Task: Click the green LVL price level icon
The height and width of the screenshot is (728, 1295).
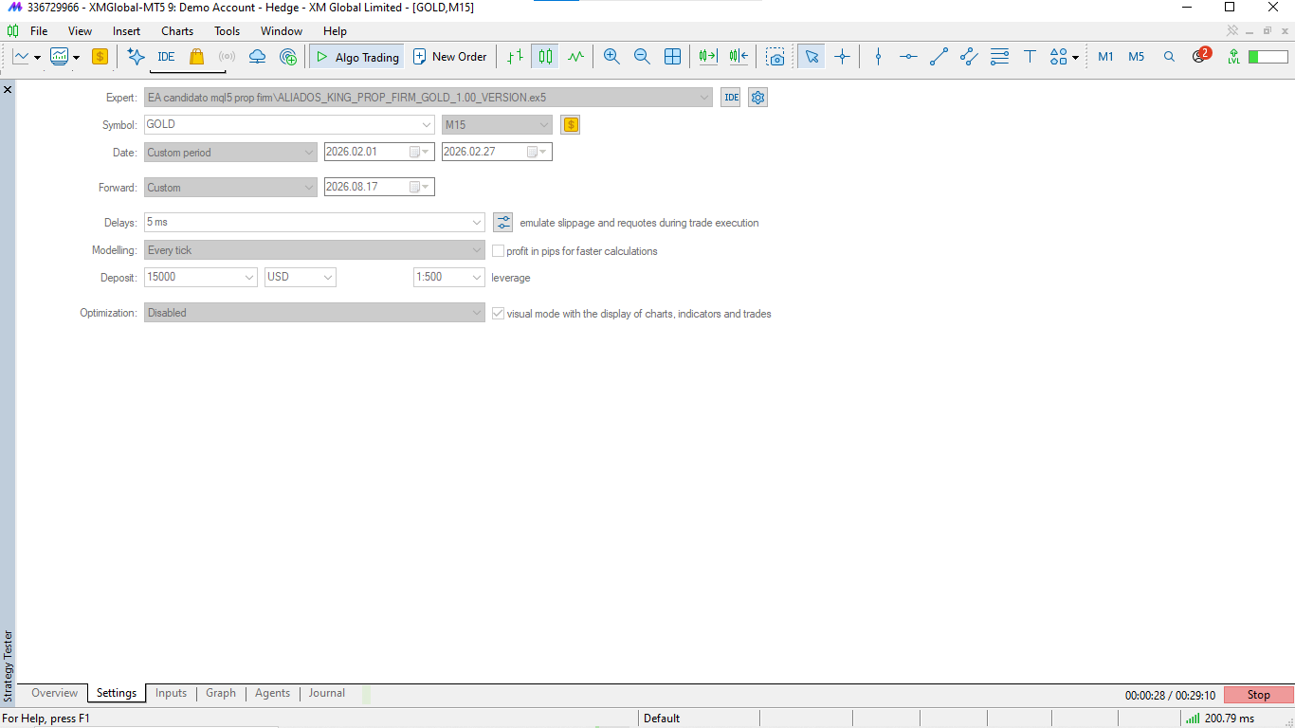Action: [1233, 57]
